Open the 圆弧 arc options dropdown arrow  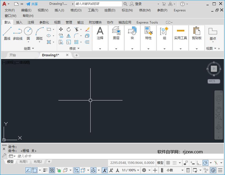[x=39, y=42]
